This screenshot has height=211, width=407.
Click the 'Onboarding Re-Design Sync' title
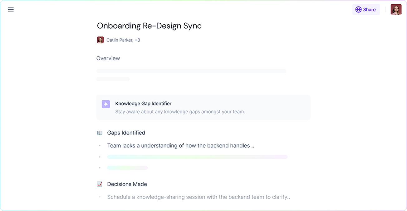click(149, 26)
